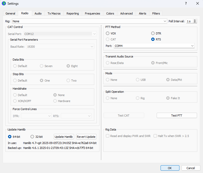Click the question mark help button
The height and width of the screenshot is (173, 203).
point(186,3)
